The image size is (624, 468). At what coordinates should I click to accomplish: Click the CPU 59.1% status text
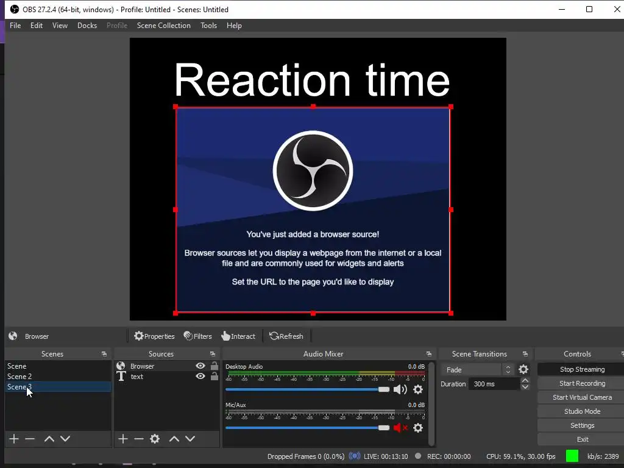pyautogui.click(x=520, y=456)
